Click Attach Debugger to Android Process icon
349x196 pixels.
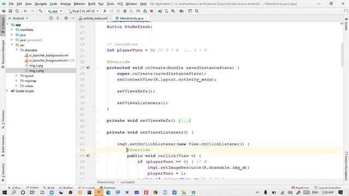tap(145, 11)
